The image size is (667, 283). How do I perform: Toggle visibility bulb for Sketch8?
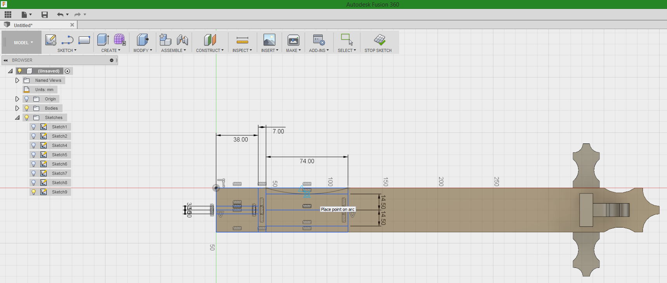pyautogui.click(x=33, y=183)
